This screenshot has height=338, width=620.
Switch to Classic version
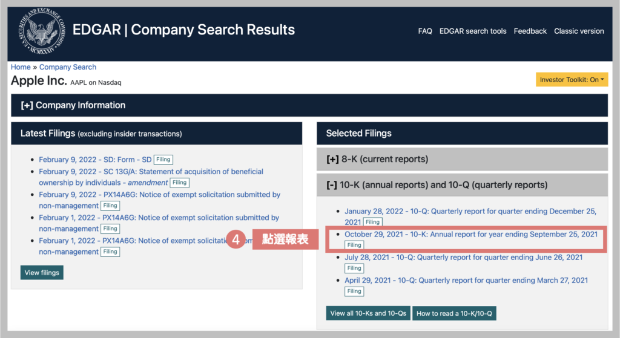(579, 31)
